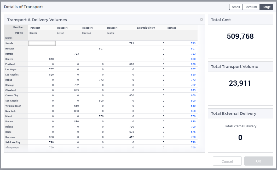Select the Salt Lake City store row header
This screenshot has height=170, width=277.
coord(16,142)
